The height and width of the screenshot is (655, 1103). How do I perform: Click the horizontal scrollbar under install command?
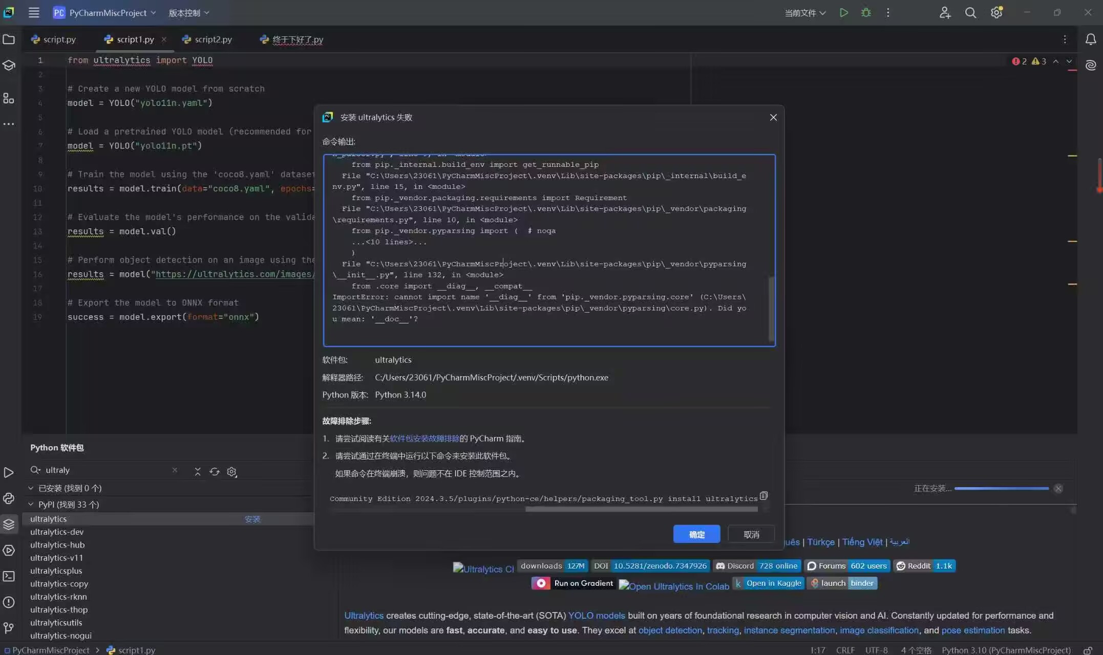(641, 509)
